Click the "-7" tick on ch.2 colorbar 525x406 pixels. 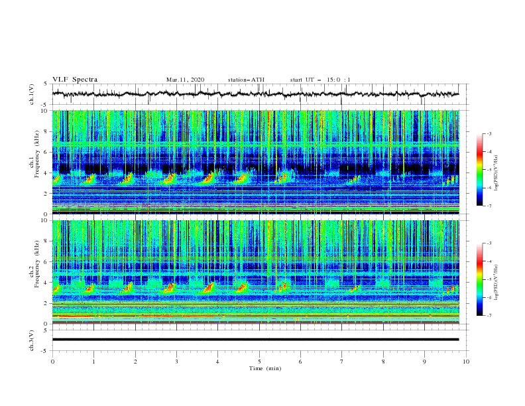[x=489, y=315]
